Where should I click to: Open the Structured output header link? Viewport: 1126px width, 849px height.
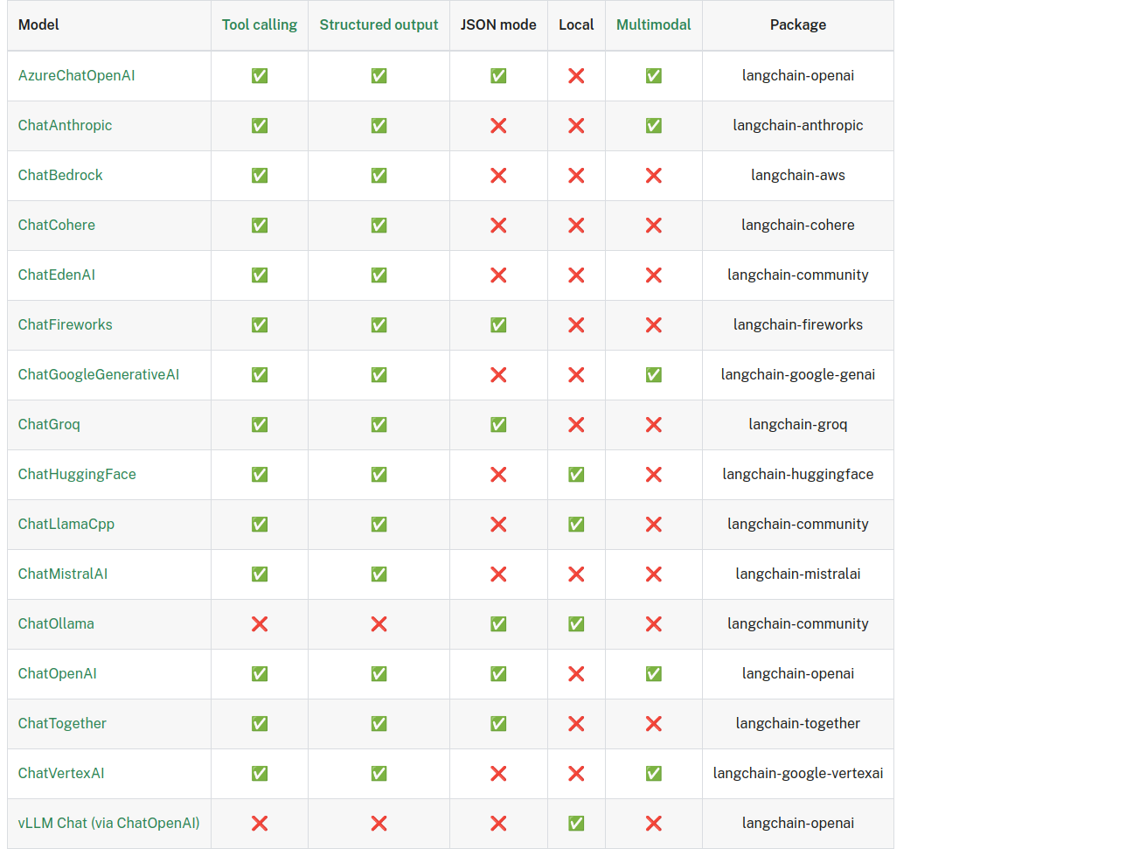pos(379,24)
